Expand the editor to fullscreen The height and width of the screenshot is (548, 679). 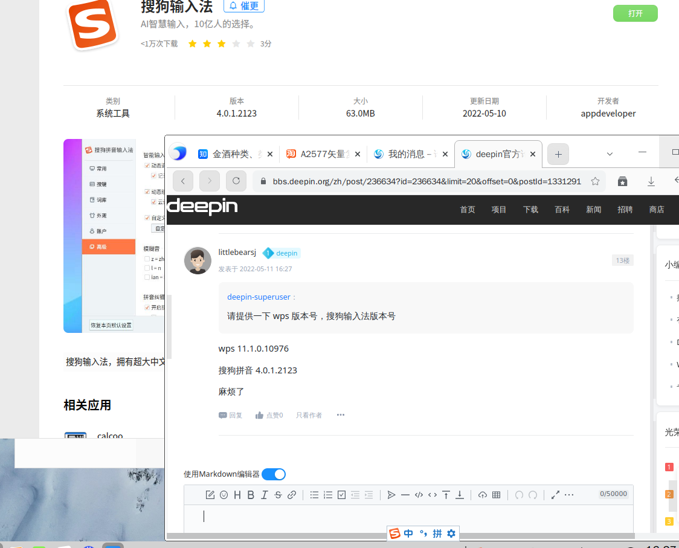555,495
